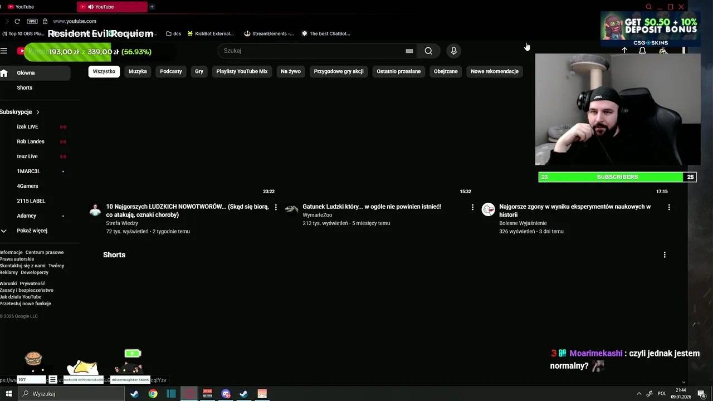Open the YouTube hamburger guide menu
Viewport: 713px width, 401px height.
(x=4, y=51)
